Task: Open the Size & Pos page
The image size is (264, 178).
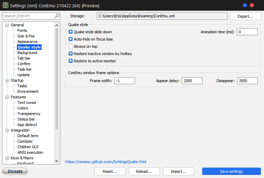Action: pos(26,36)
